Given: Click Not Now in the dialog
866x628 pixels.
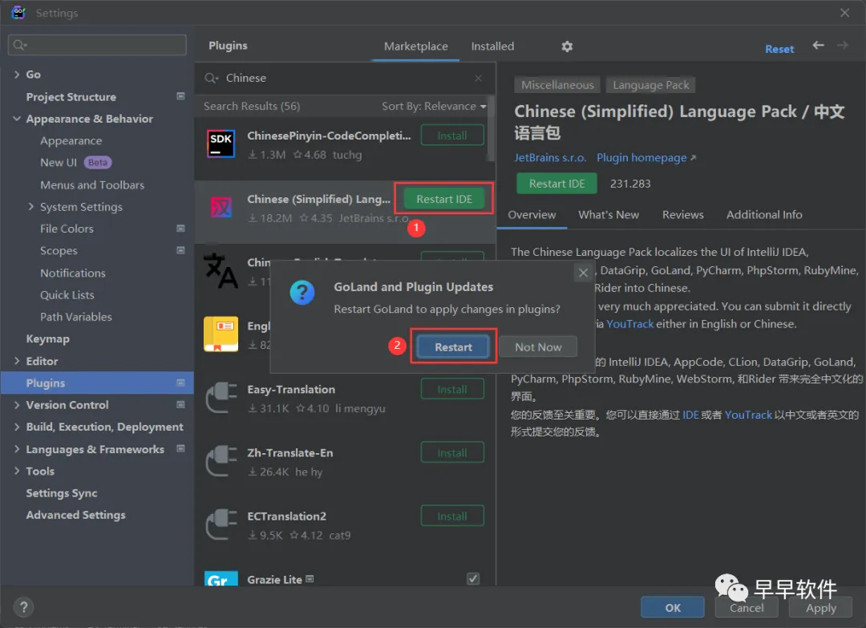Looking at the screenshot, I should (539, 346).
